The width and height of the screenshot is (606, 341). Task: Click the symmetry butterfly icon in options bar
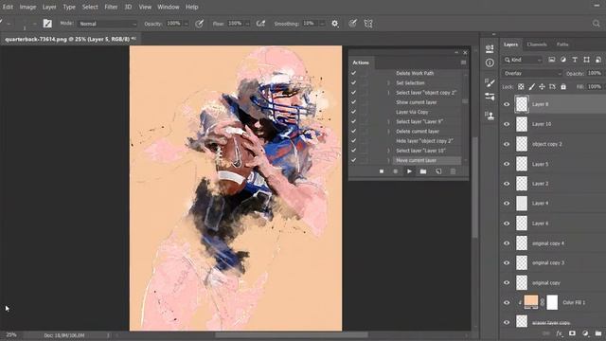(x=368, y=24)
